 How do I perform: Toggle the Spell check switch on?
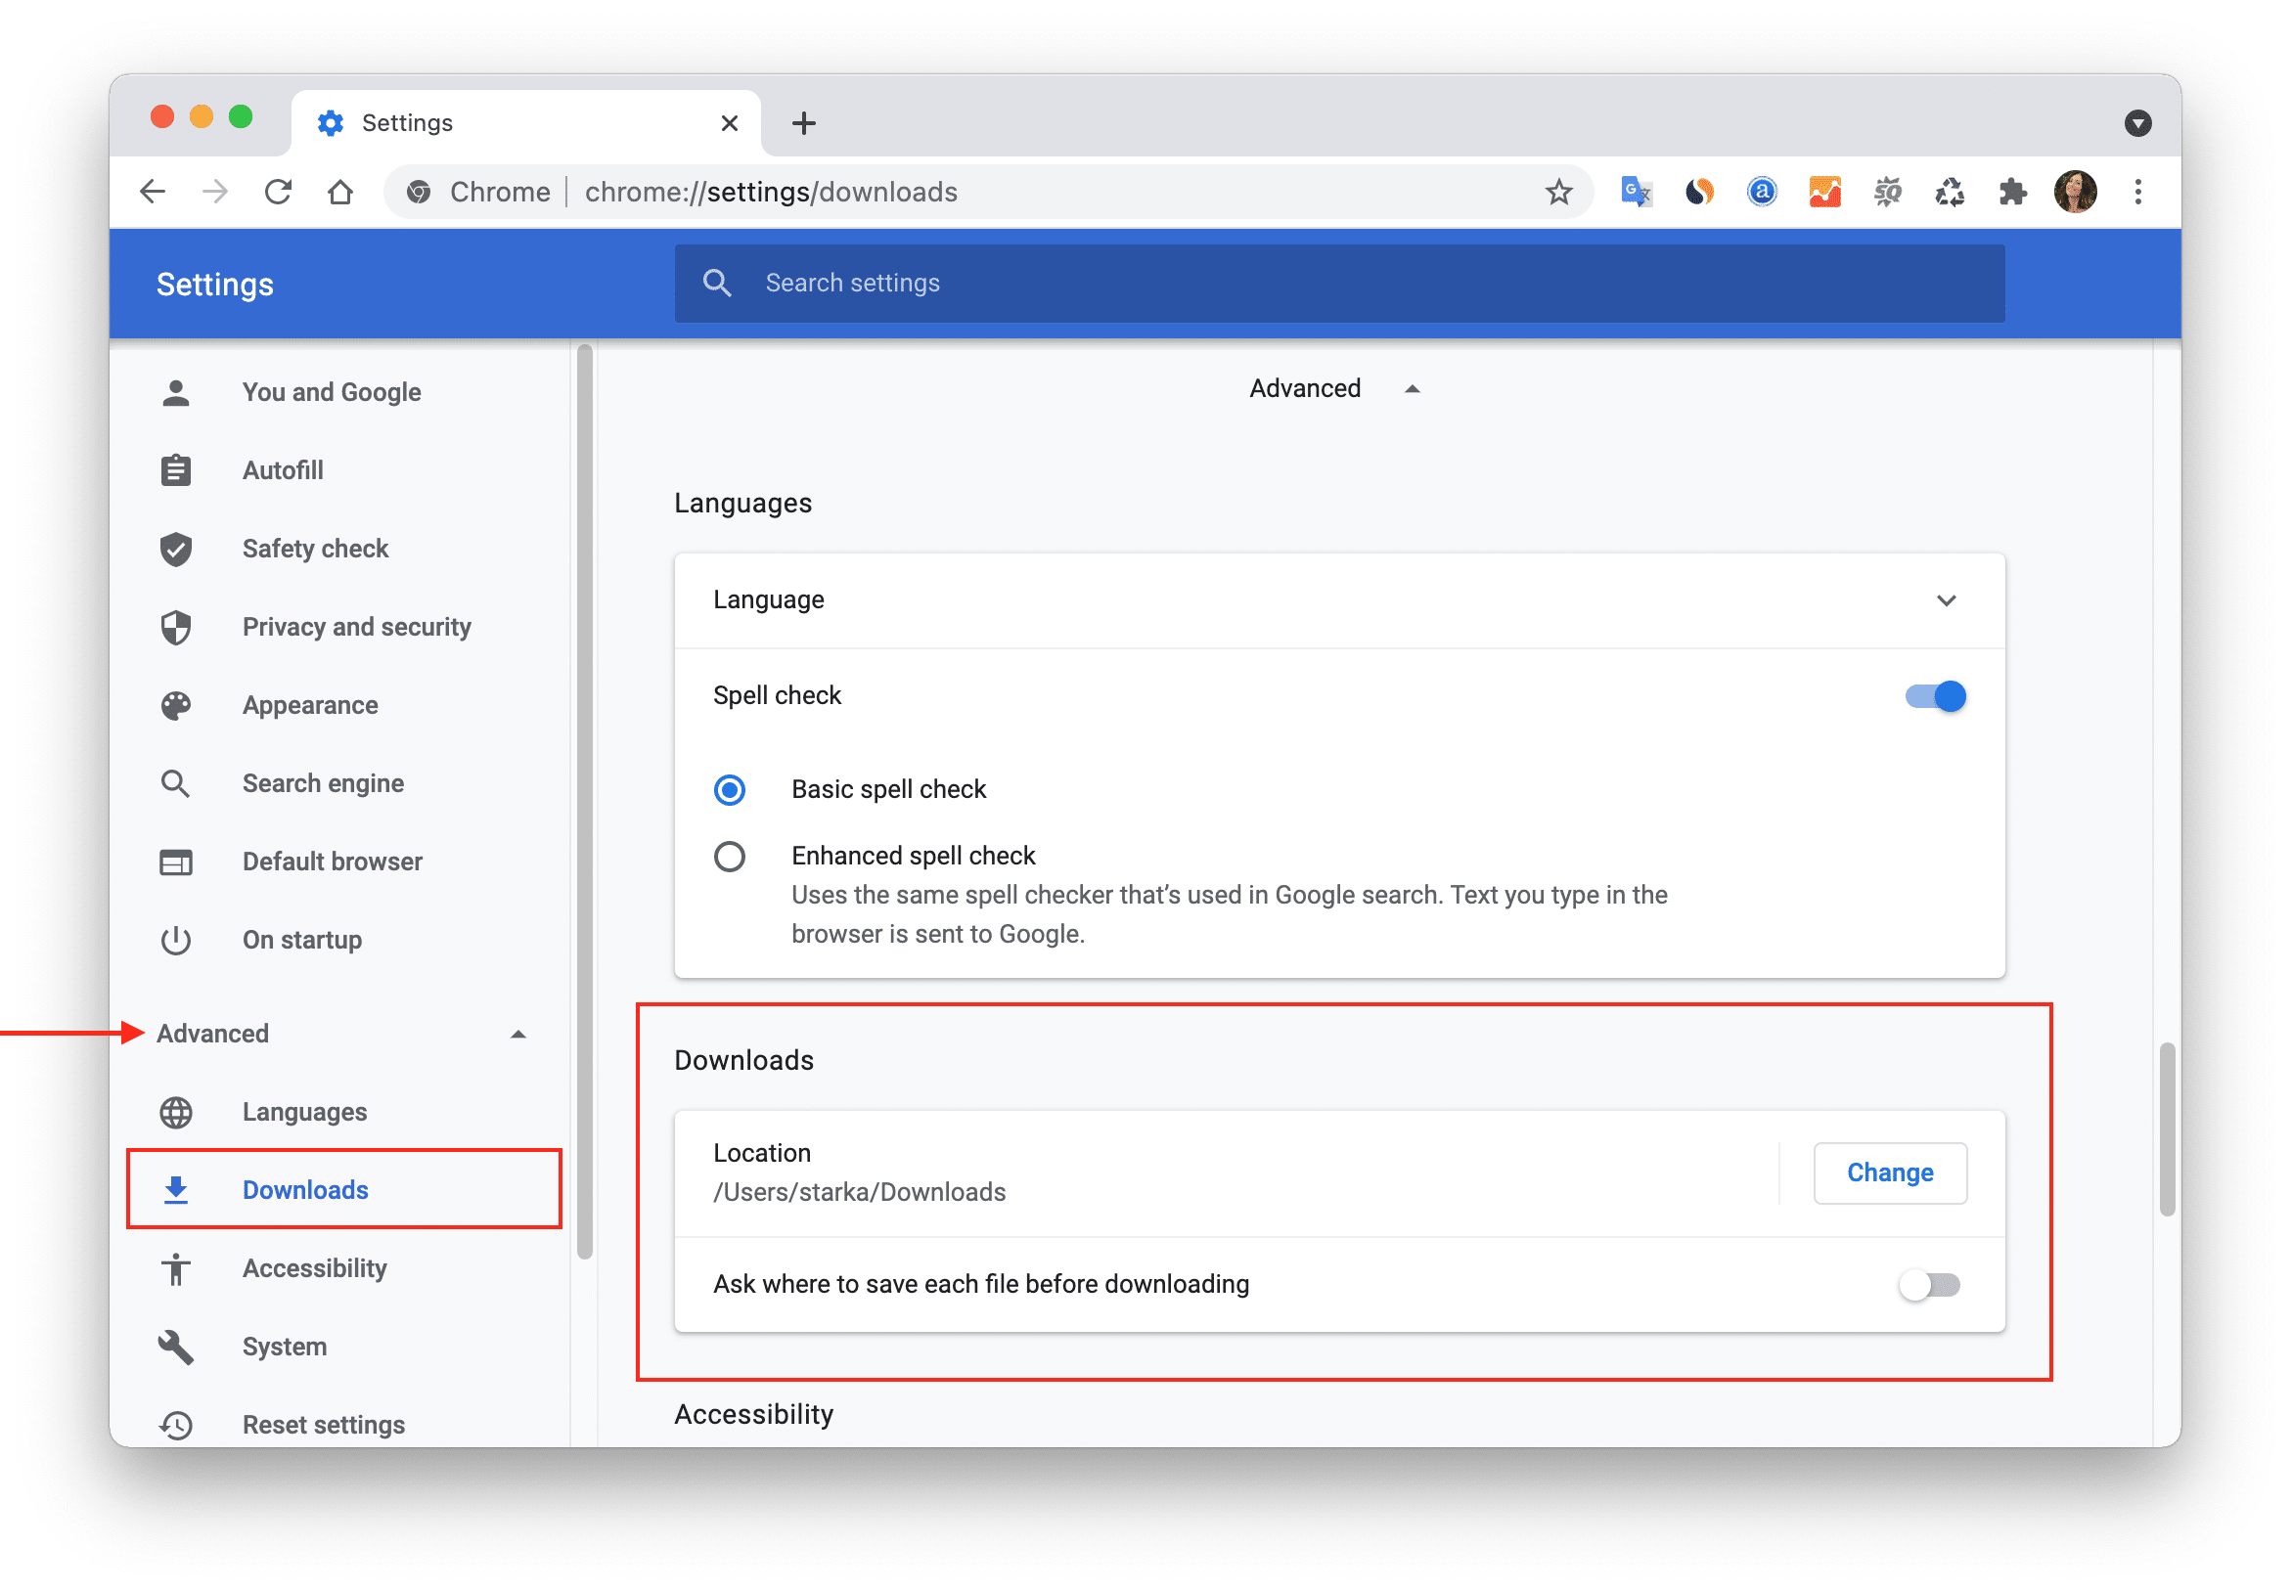coord(1938,694)
